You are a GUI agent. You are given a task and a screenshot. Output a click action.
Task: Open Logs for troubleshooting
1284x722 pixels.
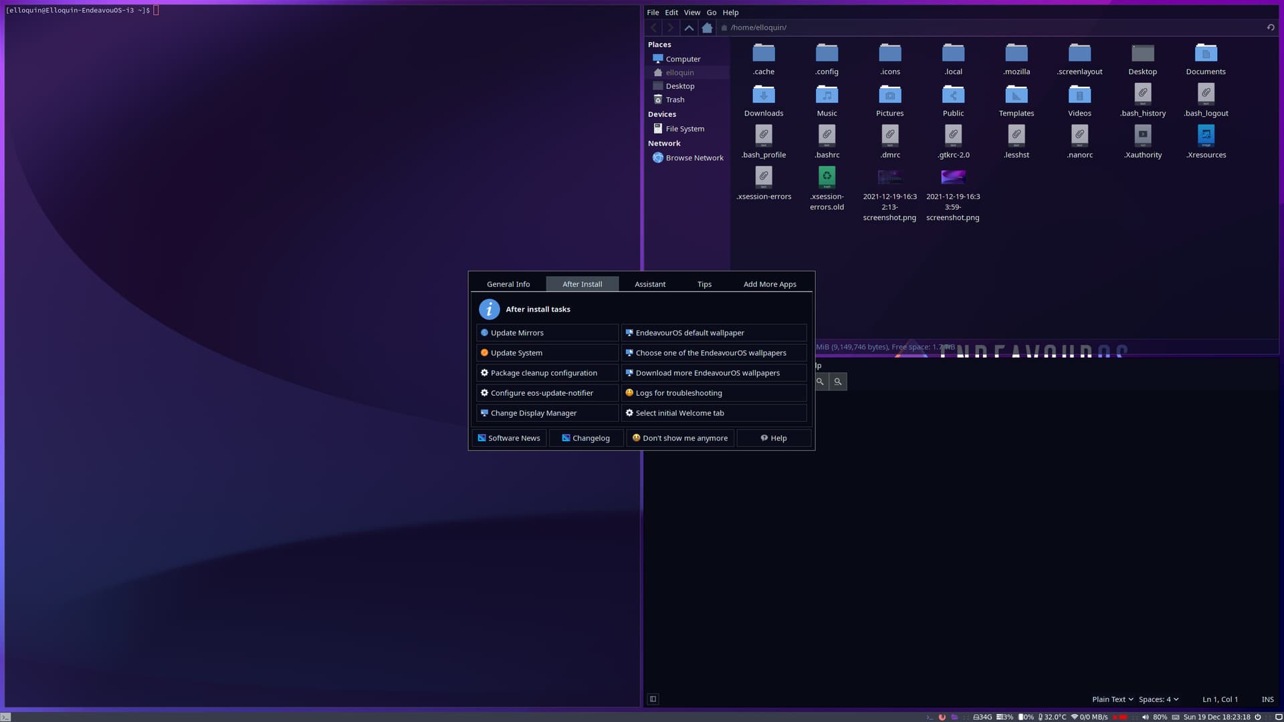pos(714,393)
